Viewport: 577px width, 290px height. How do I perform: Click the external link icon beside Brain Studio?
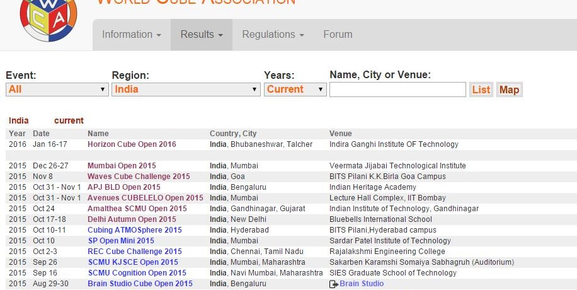pyautogui.click(x=334, y=284)
